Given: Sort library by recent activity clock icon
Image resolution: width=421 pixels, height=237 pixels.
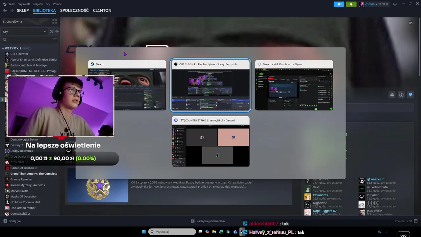Looking at the screenshot, I should [x=51, y=32].
